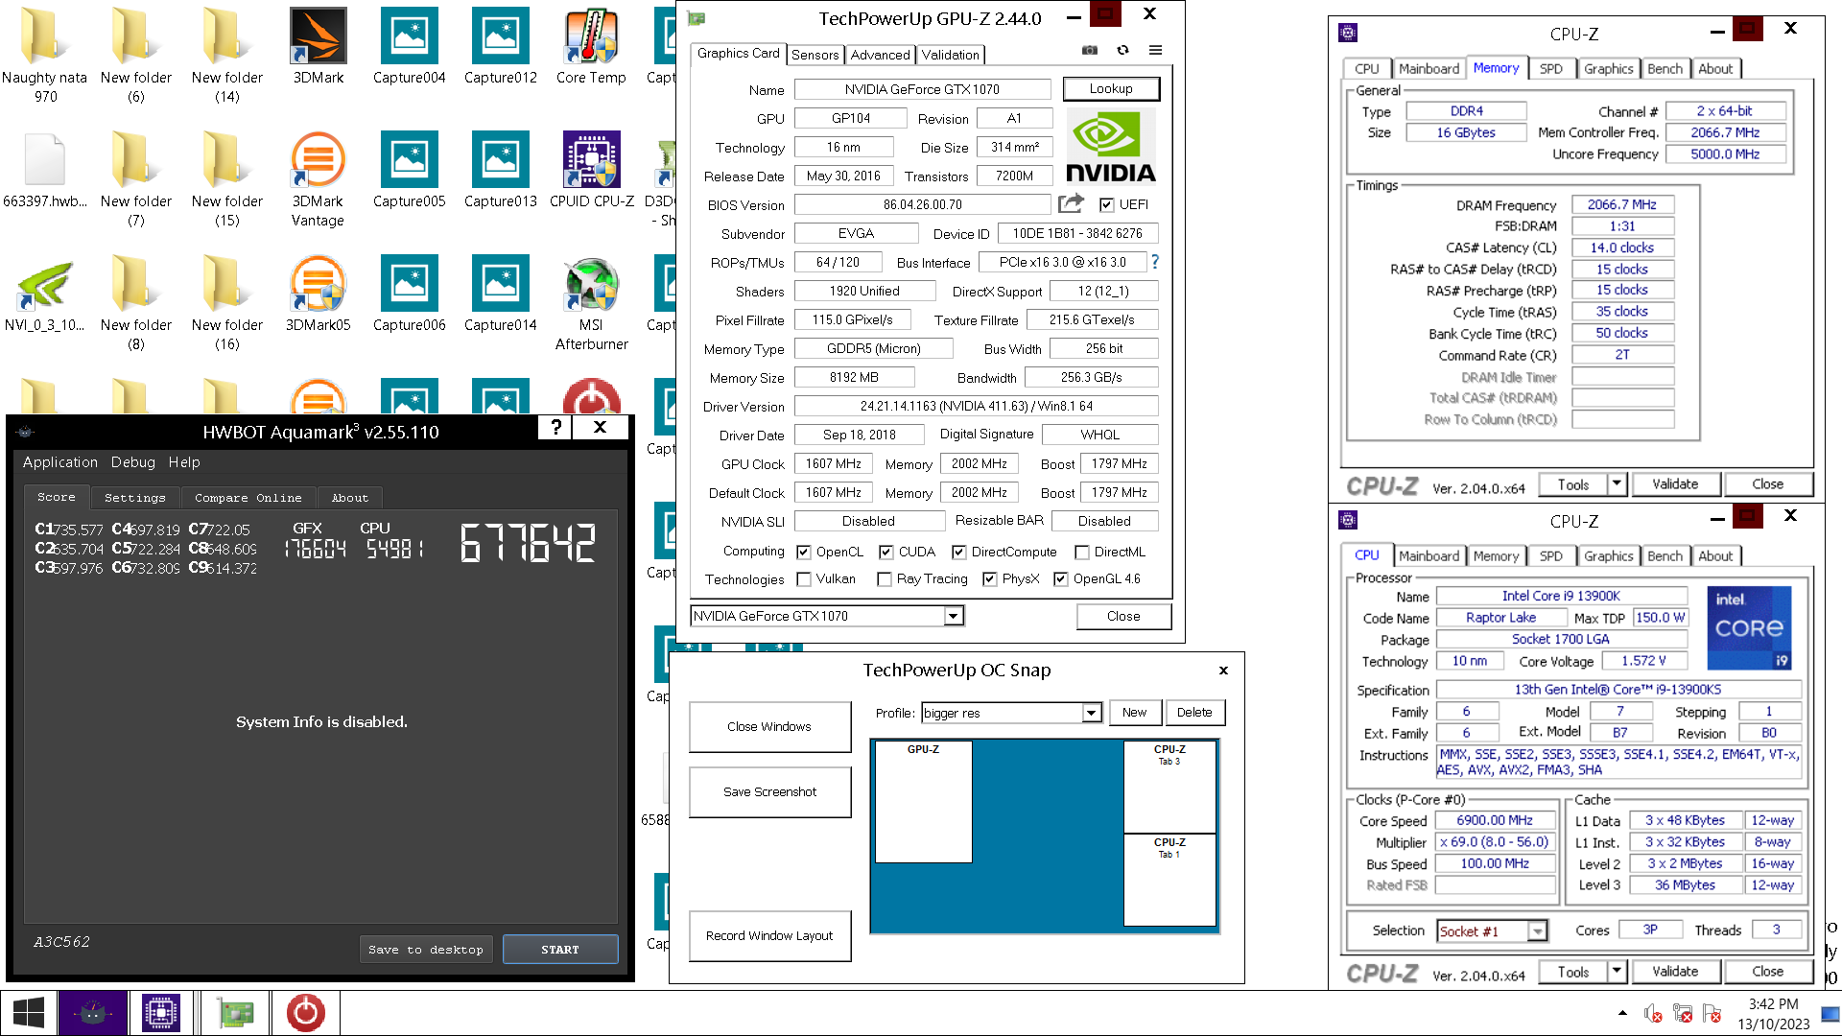This screenshot has height=1036, width=1842.
Task: Click the CPU-Z Tab 3 layout thumbnail
Action: tap(1169, 787)
